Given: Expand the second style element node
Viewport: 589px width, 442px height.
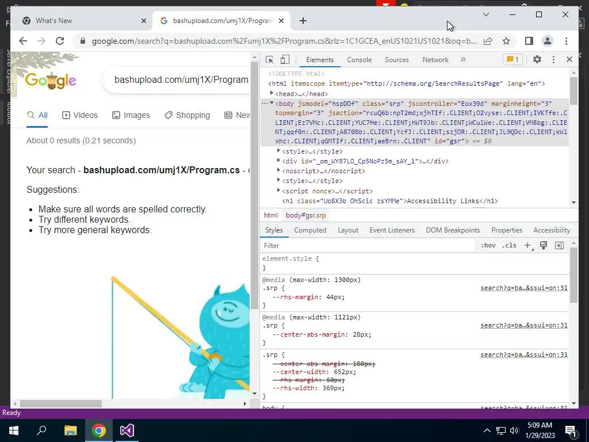Looking at the screenshot, I should [278, 180].
